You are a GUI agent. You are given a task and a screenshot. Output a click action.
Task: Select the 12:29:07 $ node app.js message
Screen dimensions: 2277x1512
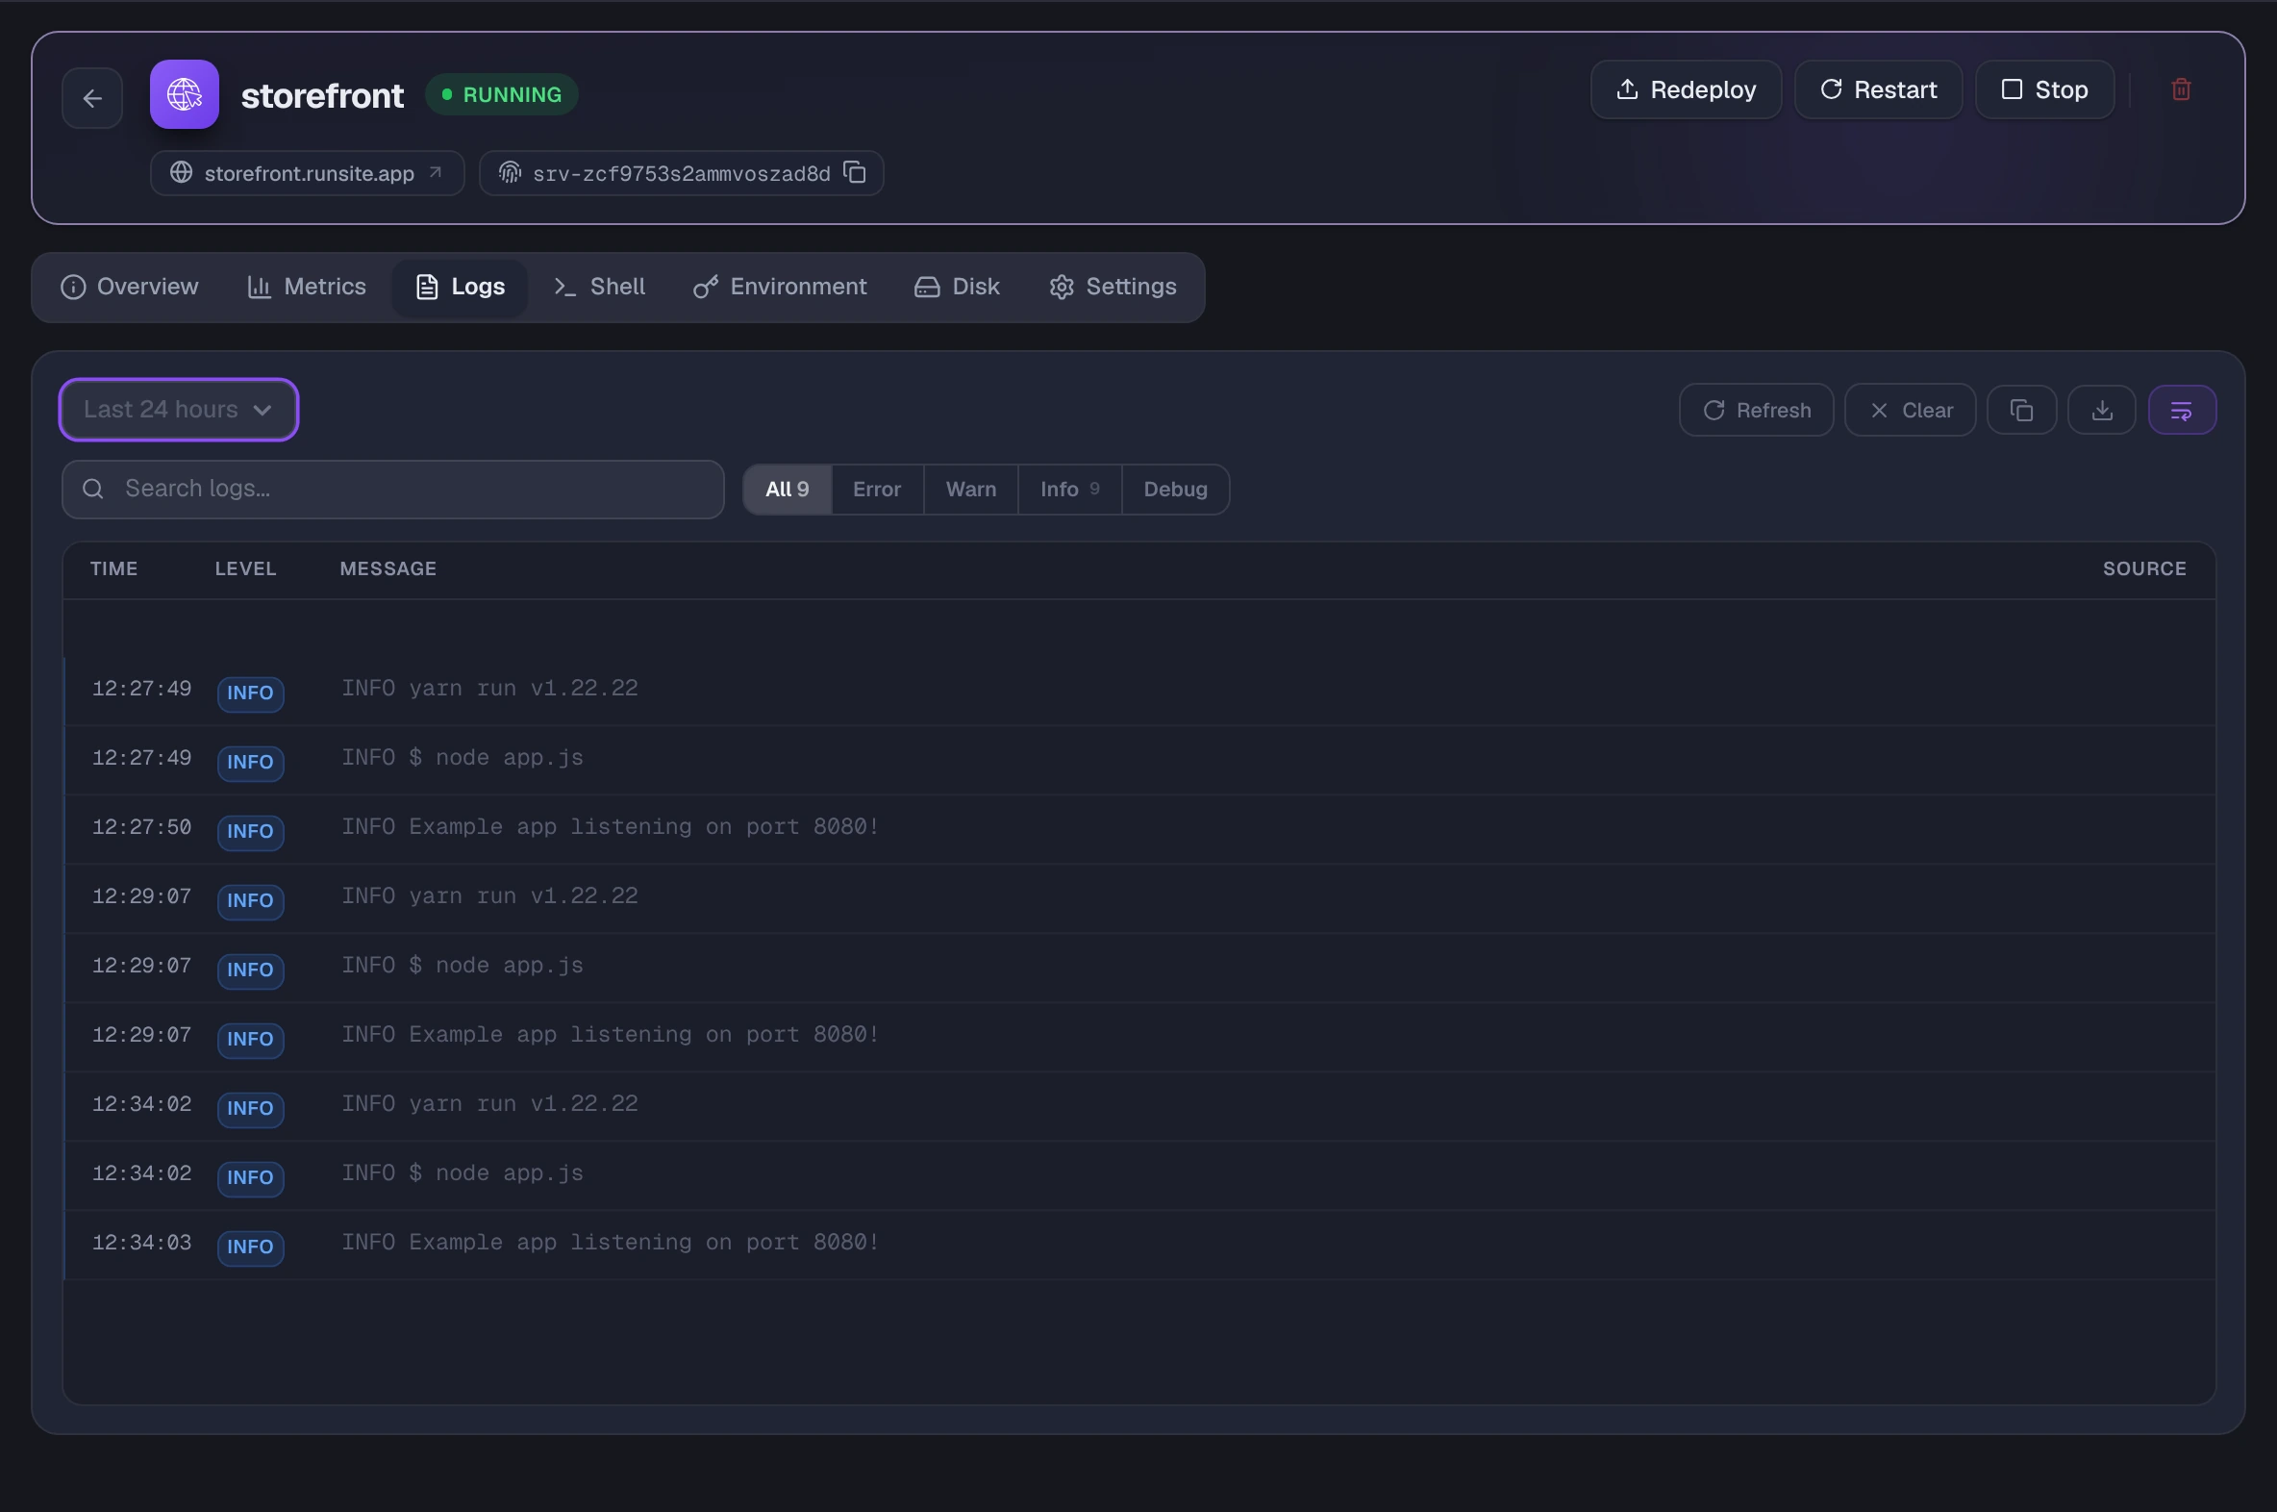tap(463, 967)
